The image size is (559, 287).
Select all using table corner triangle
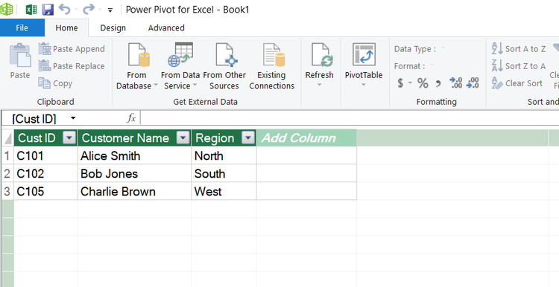click(x=8, y=139)
